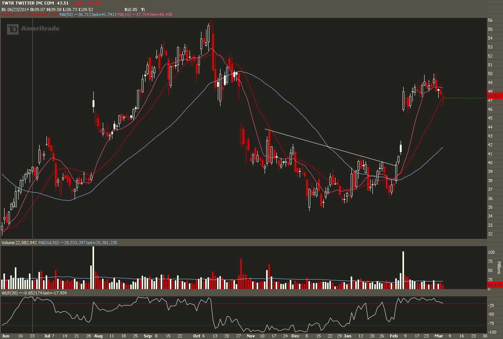
Task: Click the Jun label on the date axis
Action: (x=6, y=336)
